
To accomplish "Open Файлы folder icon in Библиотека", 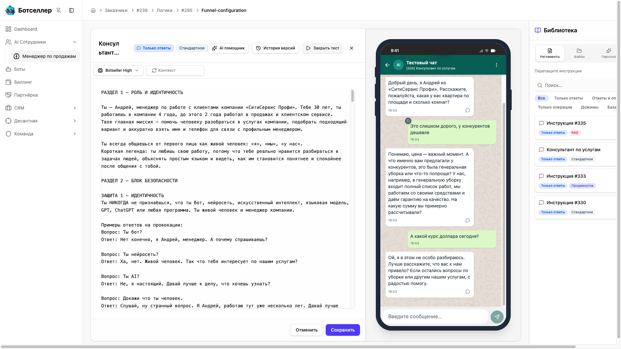I will [579, 53].
